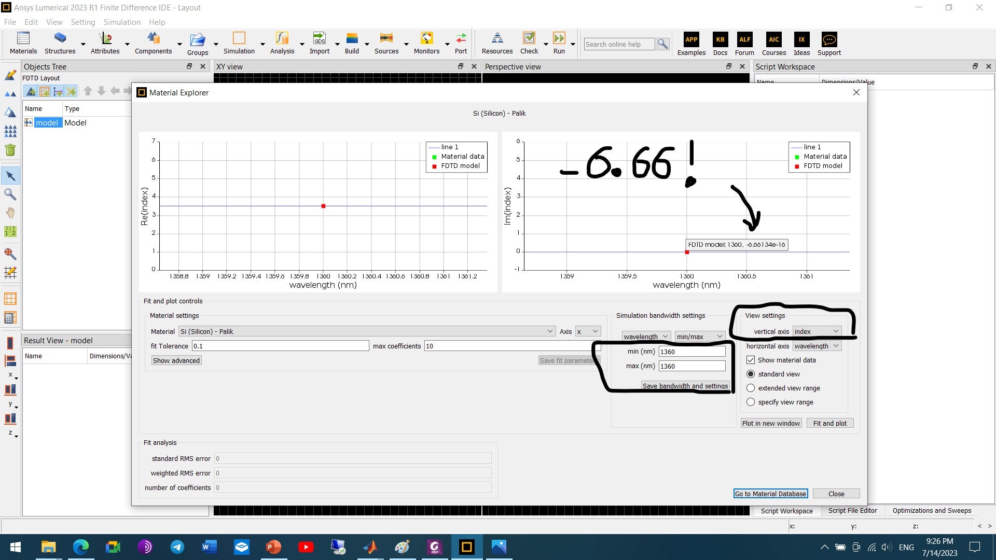This screenshot has width=996, height=560.
Task: Open the horizontal axis wavelength dropdown
Action: [x=817, y=346]
